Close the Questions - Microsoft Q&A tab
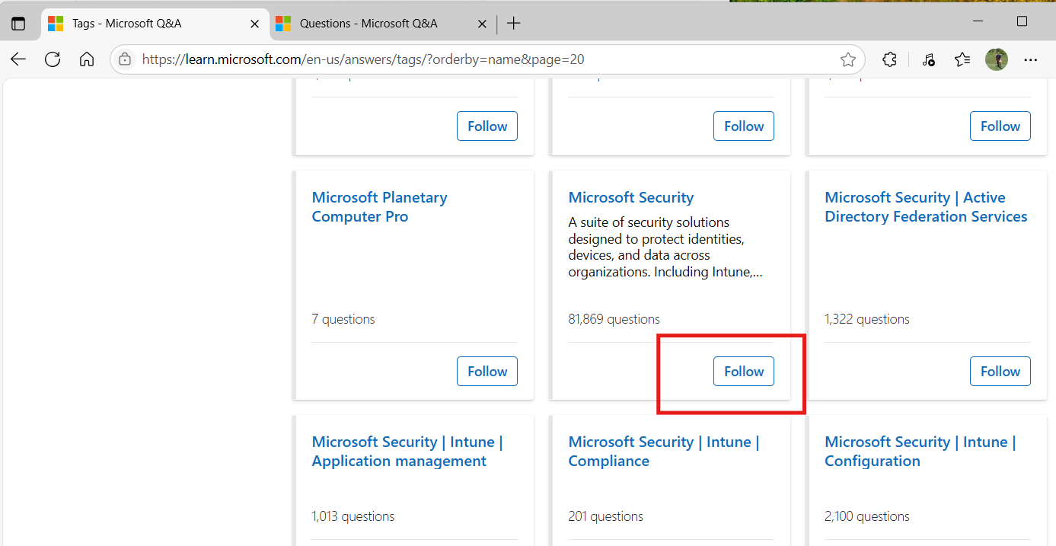The image size is (1056, 546). 482,24
